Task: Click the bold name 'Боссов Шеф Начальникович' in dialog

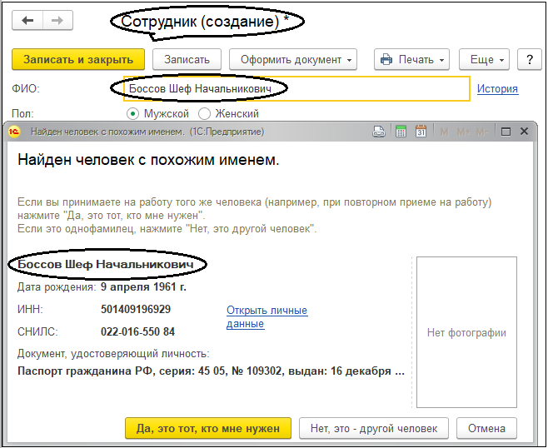Action: click(x=106, y=264)
